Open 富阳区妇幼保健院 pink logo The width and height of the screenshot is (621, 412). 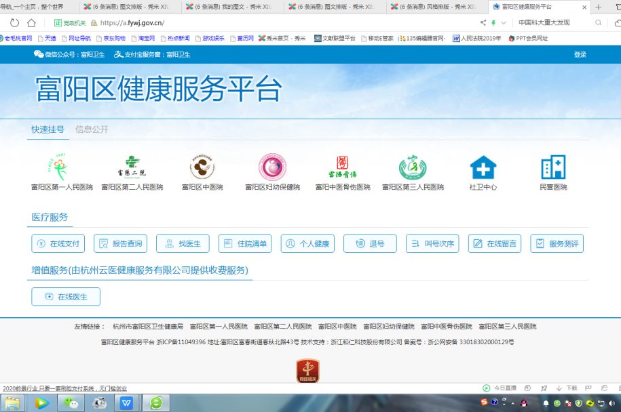pyautogui.click(x=272, y=167)
